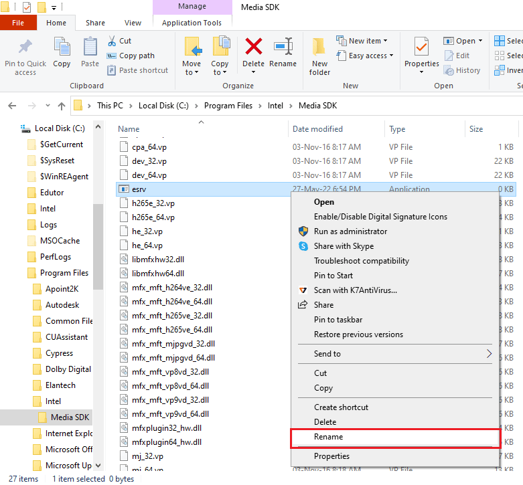The image size is (523, 485).
Task: Click the red X Delete icon
Action: coord(254,46)
